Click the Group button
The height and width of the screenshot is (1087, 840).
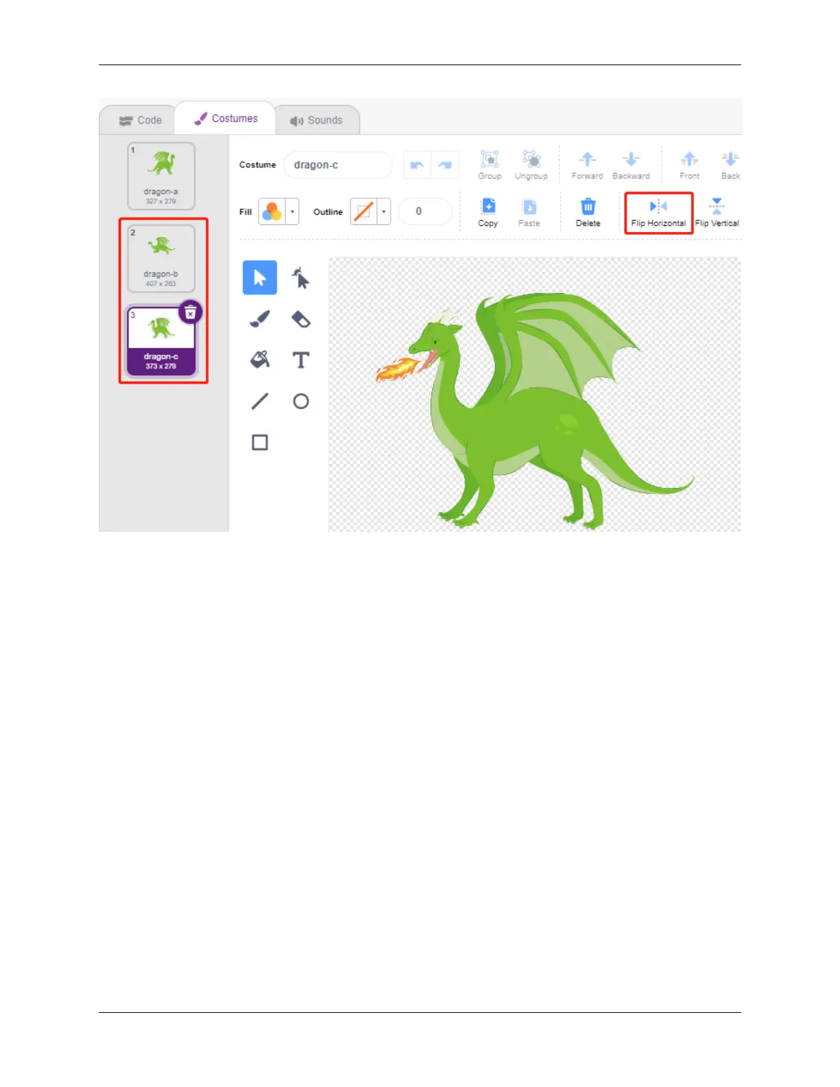click(490, 165)
